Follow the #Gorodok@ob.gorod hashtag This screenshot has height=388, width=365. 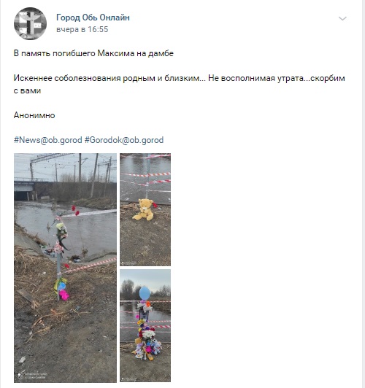(124, 140)
